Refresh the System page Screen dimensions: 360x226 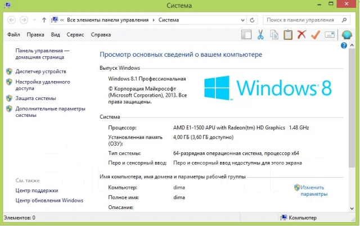click(252, 20)
